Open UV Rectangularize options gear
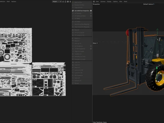Viewport: 164px width, 123px height. coord(91,49)
